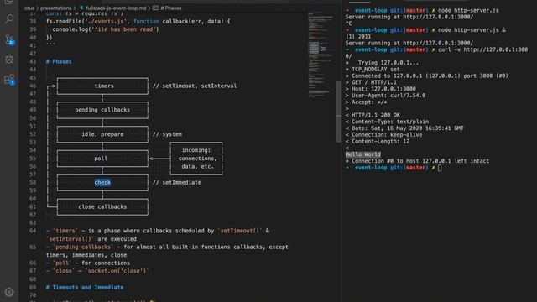
Task: Click the 'otus' breadcrumb
Action: tap(29, 8)
